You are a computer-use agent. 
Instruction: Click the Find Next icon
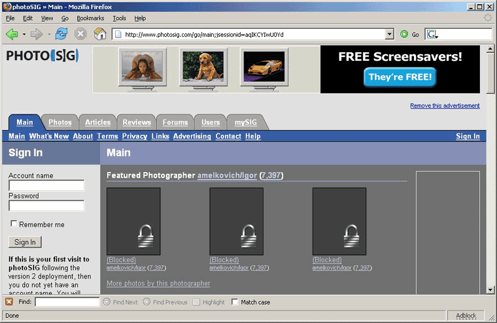pos(107,302)
